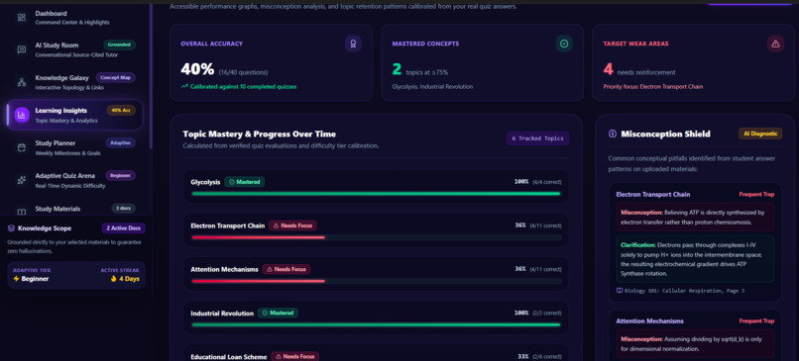Click the 6 Tracked Topics badge

click(537, 138)
